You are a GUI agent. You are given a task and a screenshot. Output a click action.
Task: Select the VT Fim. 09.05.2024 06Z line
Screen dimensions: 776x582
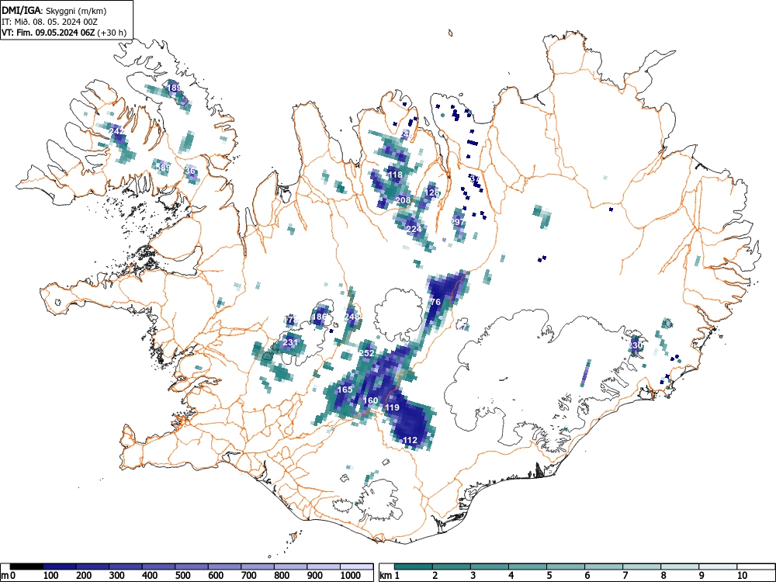(x=64, y=33)
